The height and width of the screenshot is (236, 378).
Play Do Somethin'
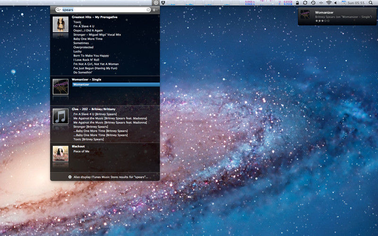(x=83, y=73)
